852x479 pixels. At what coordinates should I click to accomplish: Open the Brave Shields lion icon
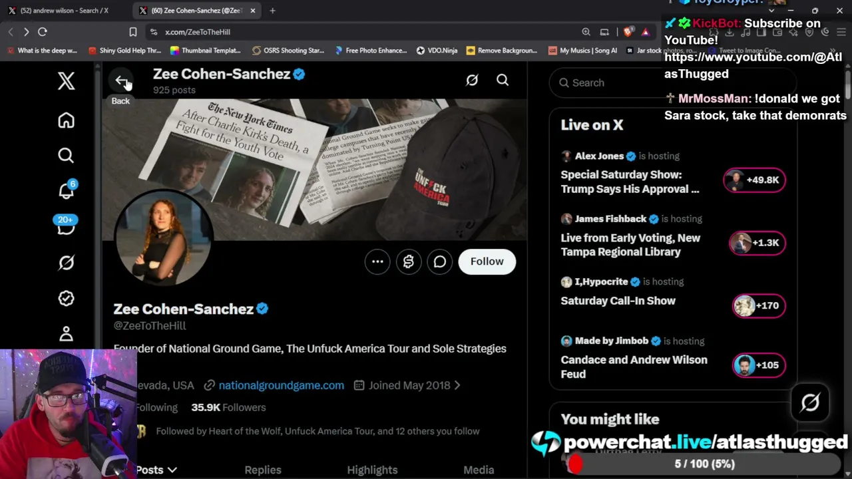click(x=630, y=32)
